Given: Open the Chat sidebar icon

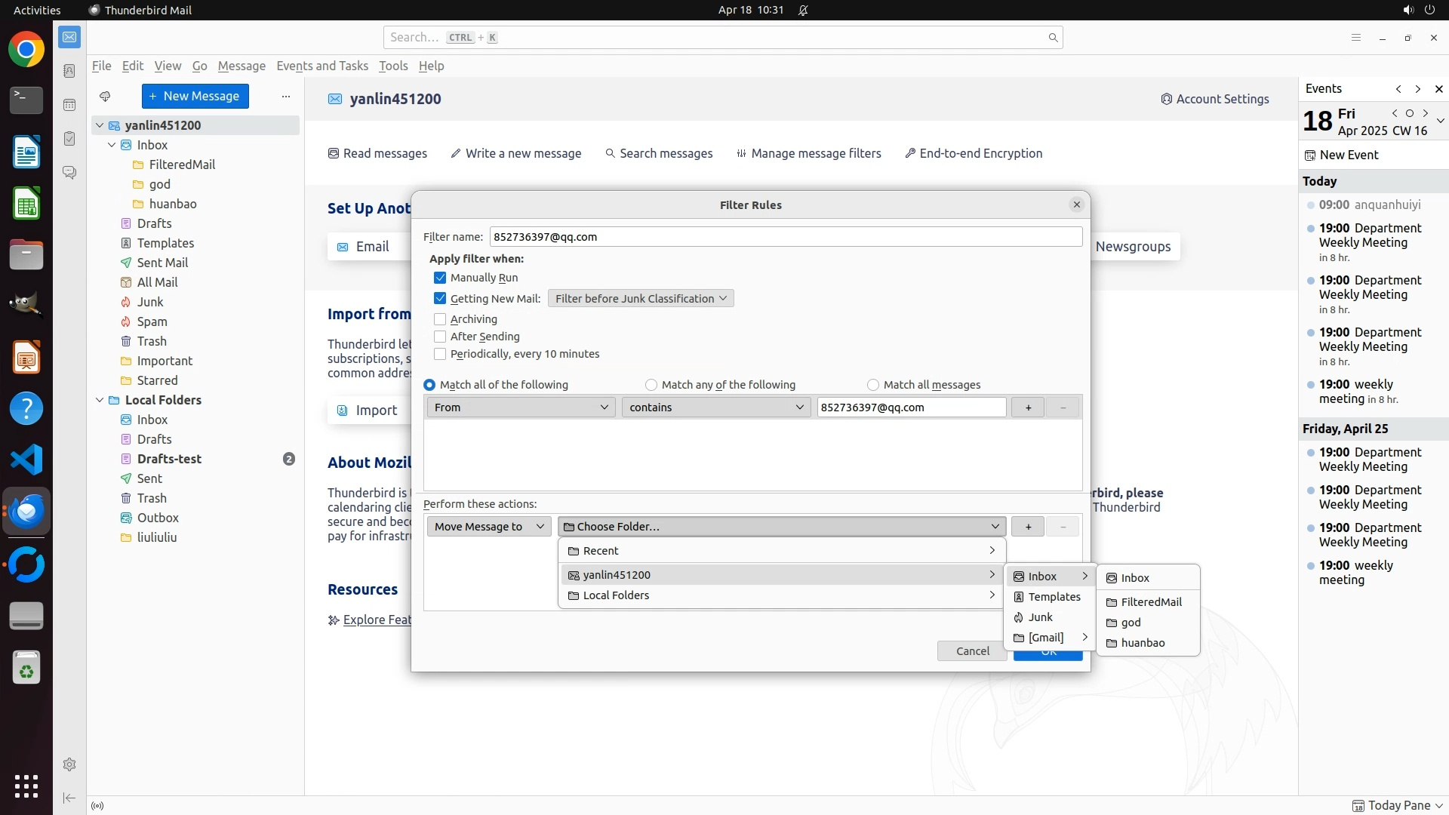Looking at the screenshot, I should [69, 173].
